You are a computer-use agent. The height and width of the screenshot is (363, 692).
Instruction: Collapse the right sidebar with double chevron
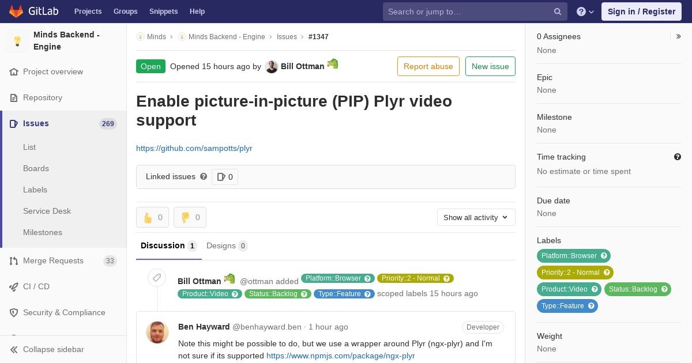pos(679,36)
